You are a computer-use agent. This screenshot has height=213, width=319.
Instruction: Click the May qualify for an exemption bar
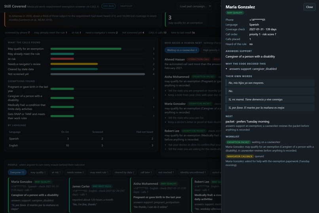tap(86, 49)
